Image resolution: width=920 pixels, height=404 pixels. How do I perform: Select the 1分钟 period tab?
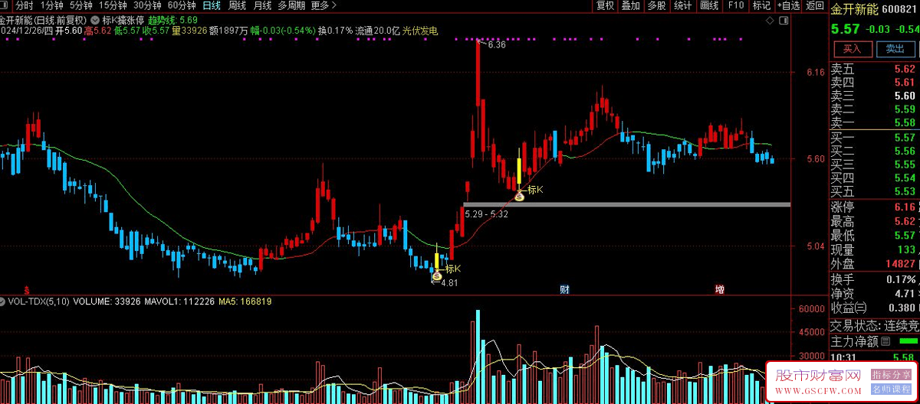(x=51, y=5)
